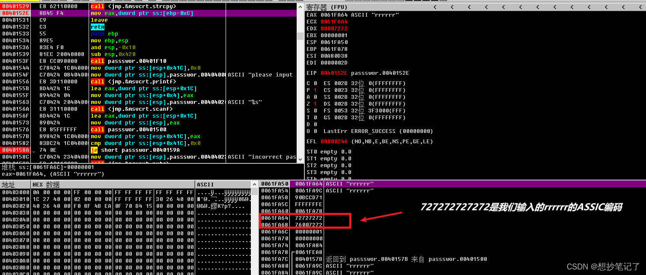This screenshot has width=646, height=275.
Task: Select the P parity flag row
Action: (311, 90)
